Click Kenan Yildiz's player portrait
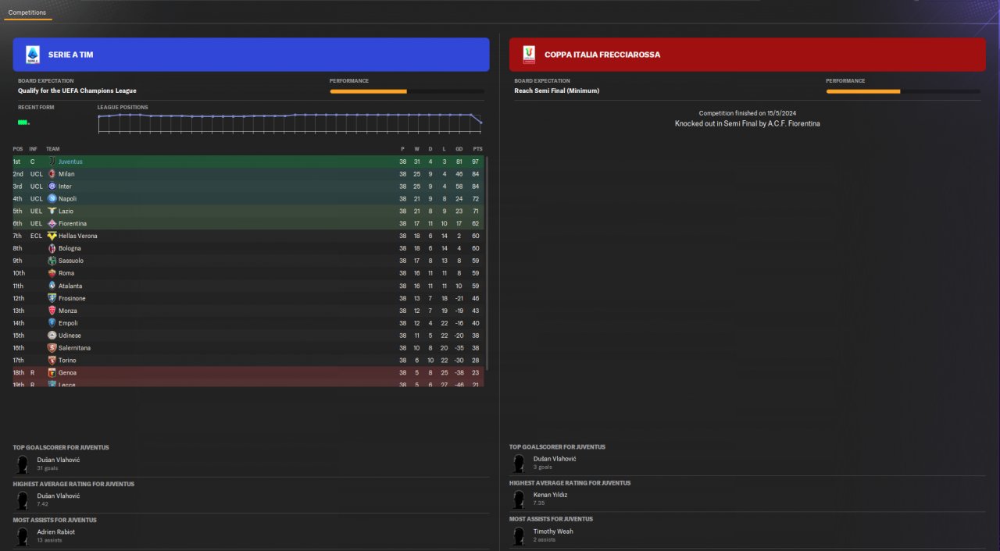Screen dimensions: 1000x551 519,499
